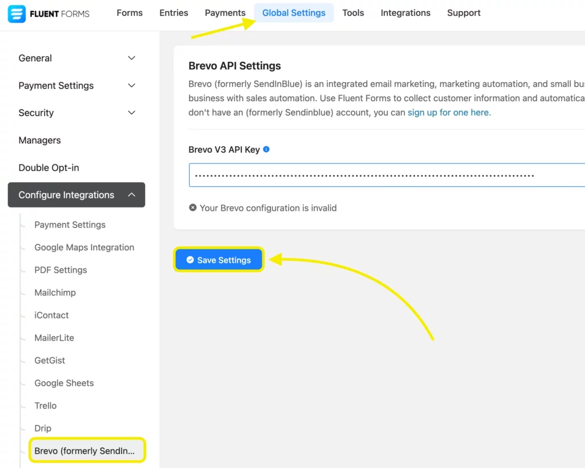585x468 pixels.
Task: Expand the Payment Settings section chevron
Action: 131,86
